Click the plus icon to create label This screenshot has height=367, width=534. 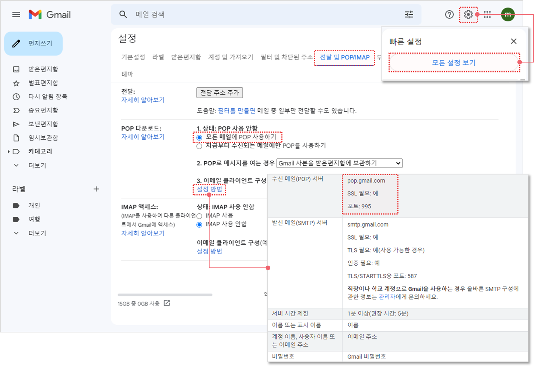[x=96, y=189]
